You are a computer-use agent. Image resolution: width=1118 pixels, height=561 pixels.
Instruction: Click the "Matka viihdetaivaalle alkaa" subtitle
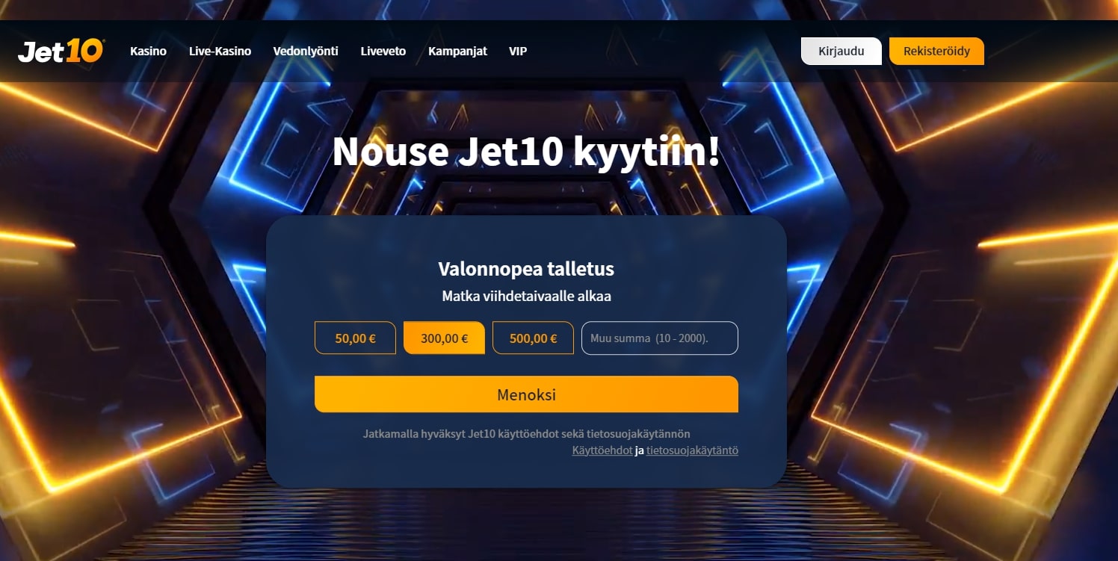point(526,296)
